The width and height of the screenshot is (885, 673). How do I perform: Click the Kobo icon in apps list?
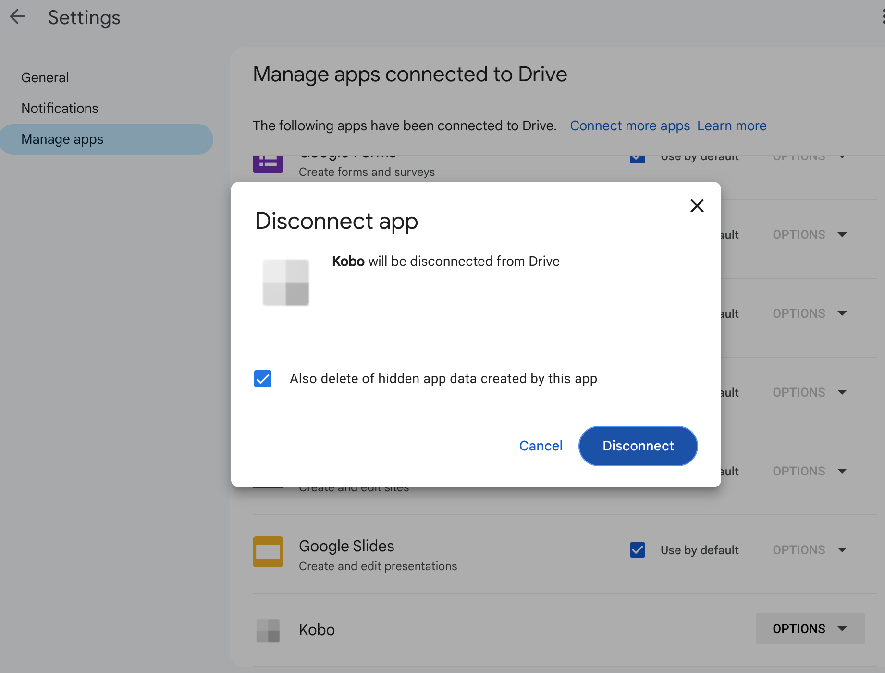[268, 630]
